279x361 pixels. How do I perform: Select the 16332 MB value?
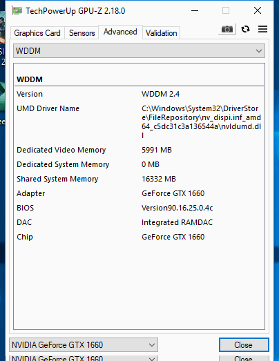click(x=159, y=179)
